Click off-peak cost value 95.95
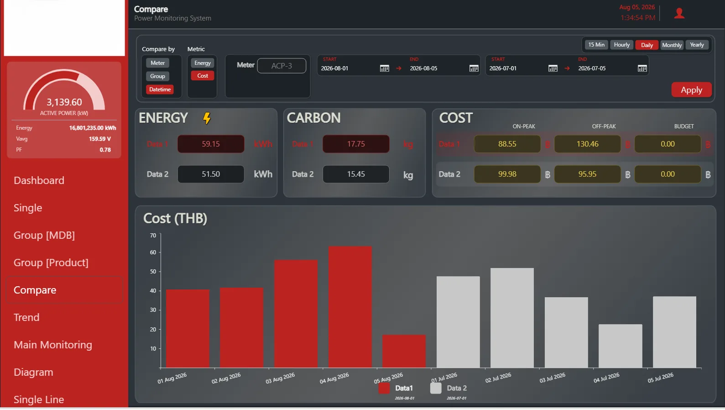This screenshot has height=410, width=725. click(588, 174)
